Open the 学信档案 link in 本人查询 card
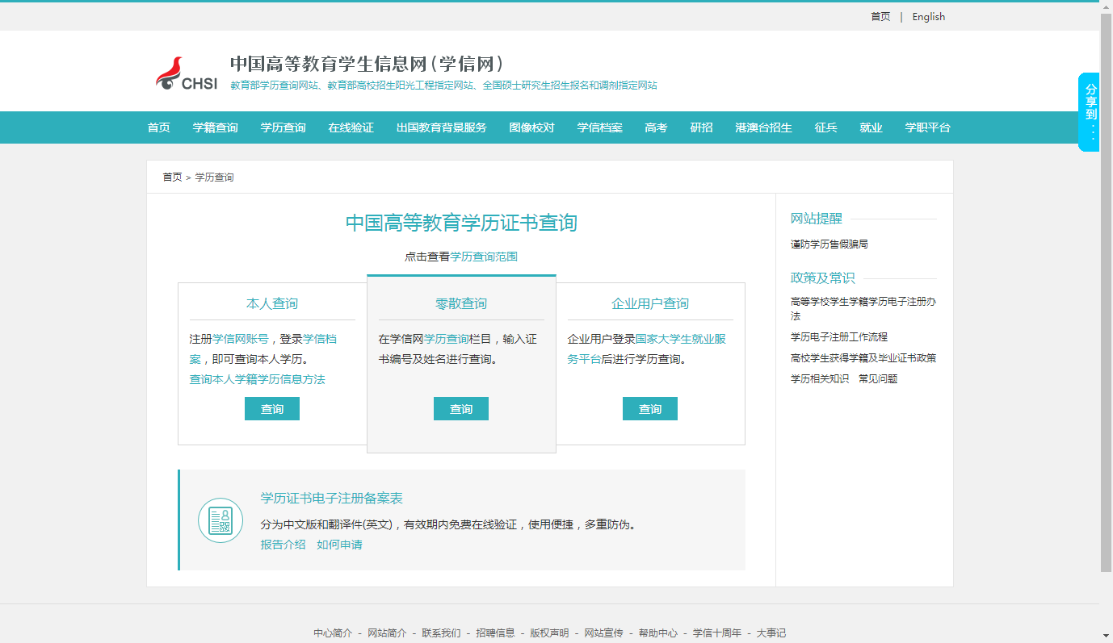Screen dimensions: 1113x643 click(x=263, y=349)
